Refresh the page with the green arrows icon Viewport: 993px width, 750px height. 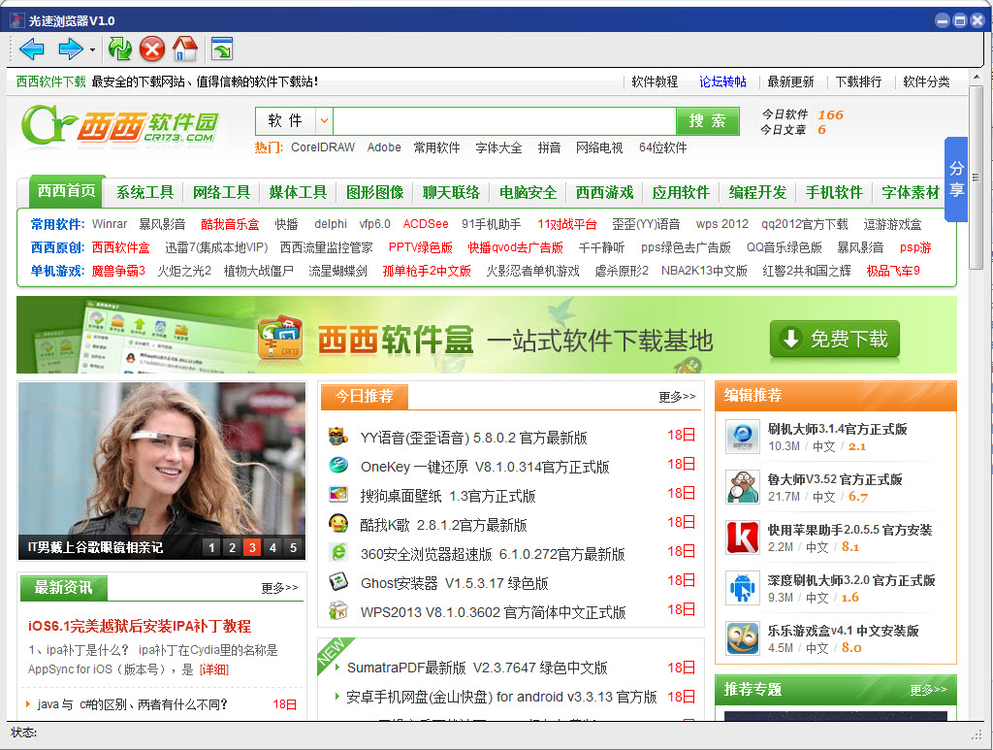119,49
